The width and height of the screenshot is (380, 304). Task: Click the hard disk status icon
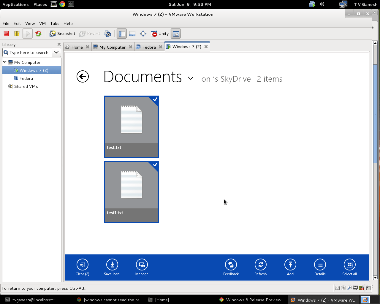click(x=338, y=288)
